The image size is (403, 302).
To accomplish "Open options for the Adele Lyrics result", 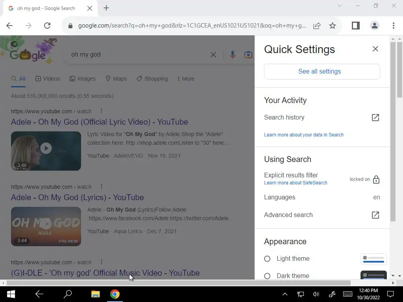I will click(102, 186).
